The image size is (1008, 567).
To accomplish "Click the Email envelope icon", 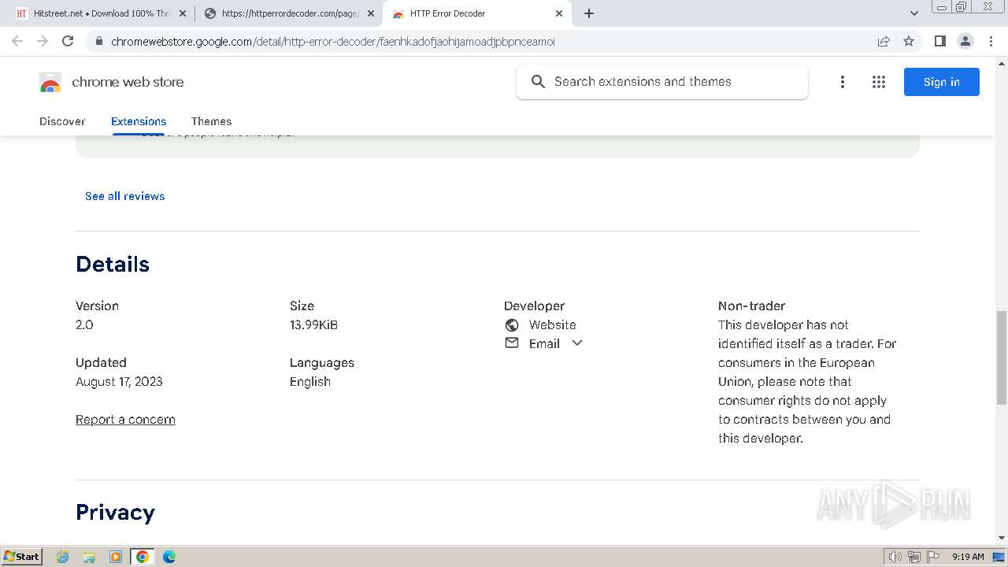I will coord(512,343).
